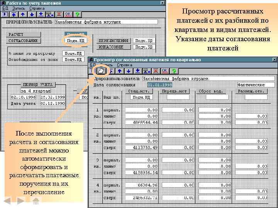
Task: Click previous-record up arrow in Просмотр window toolbar
Action: click(120, 71)
